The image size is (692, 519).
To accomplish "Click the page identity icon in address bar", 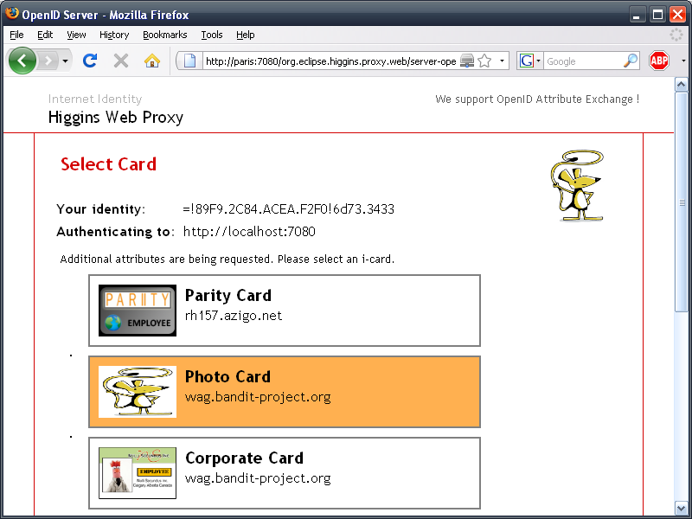I will point(189,61).
